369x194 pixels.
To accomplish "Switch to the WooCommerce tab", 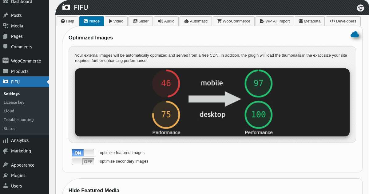I will (234, 21).
